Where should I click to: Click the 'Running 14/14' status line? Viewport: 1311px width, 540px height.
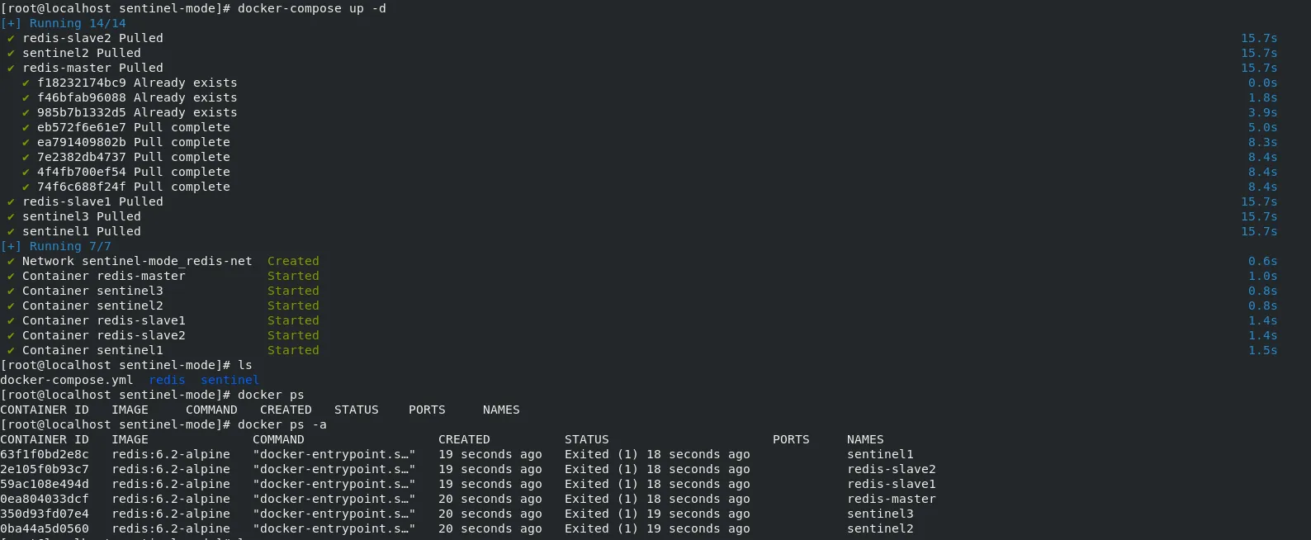64,23
